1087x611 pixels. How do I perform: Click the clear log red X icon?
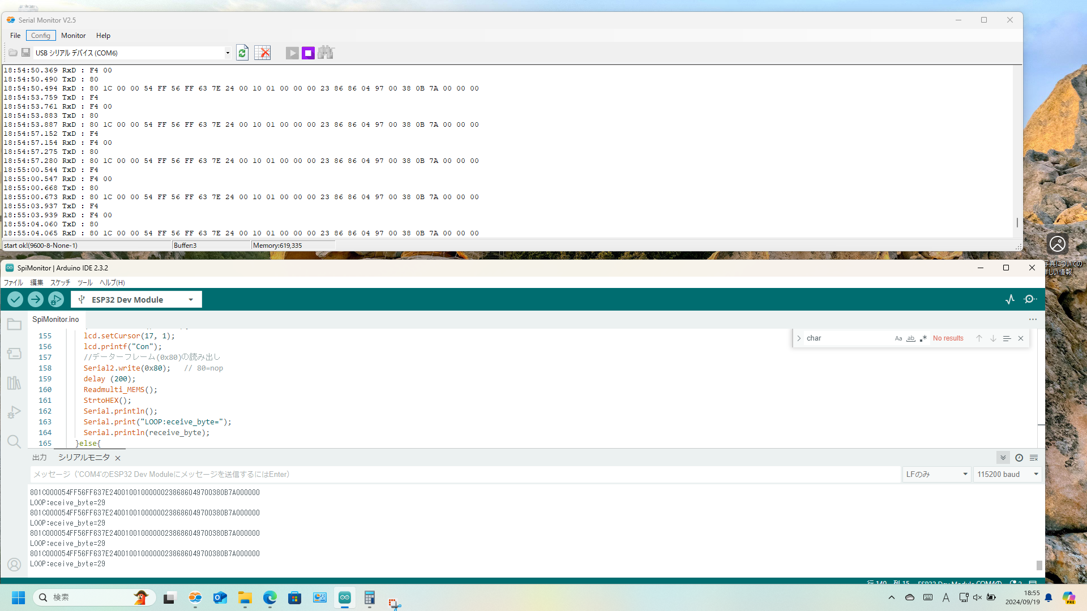(262, 53)
